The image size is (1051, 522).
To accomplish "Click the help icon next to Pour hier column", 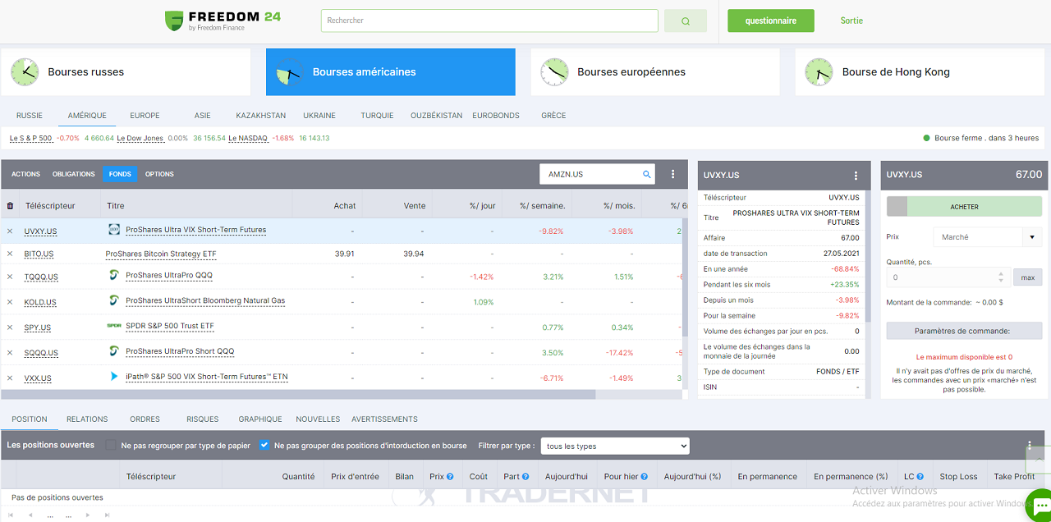I will 645,477.
